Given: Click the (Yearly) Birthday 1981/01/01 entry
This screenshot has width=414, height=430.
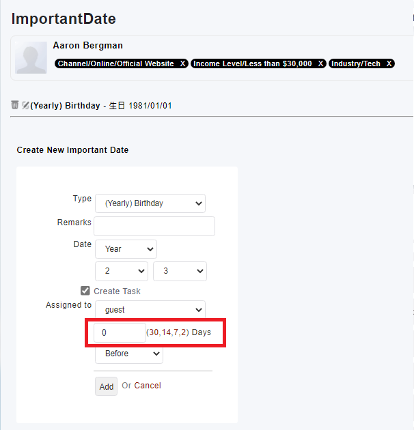Looking at the screenshot, I should coord(101,106).
